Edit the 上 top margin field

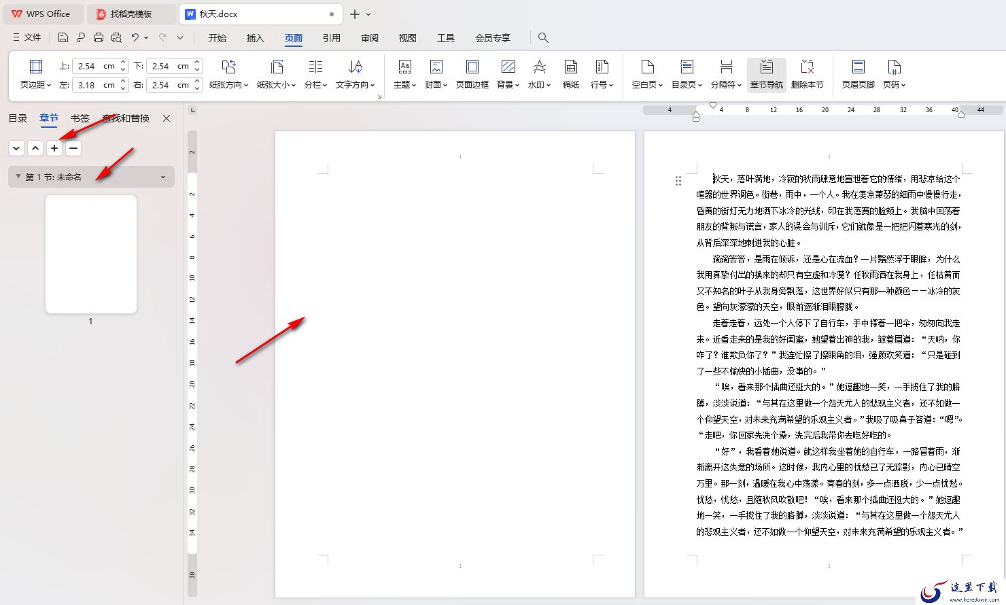[x=100, y=66]
